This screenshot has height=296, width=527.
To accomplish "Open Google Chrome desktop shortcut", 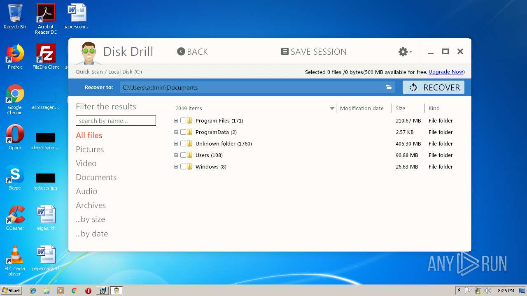I will tap(15, 99).
